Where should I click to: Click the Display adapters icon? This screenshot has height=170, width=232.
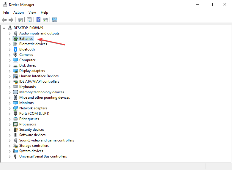pyautogui.click(x=15, y=71)
